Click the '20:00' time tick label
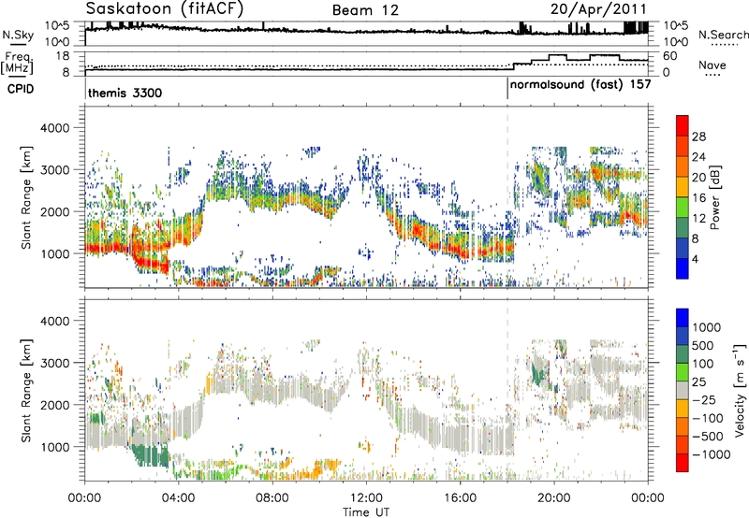749x518 pixels. [553, 498]
